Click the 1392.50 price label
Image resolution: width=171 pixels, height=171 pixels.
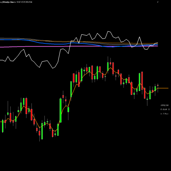click(165, 105)
